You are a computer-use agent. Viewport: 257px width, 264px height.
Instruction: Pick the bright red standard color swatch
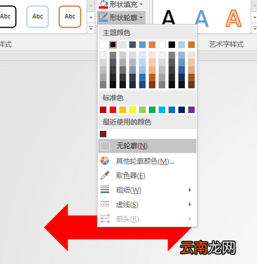(113, 110)
